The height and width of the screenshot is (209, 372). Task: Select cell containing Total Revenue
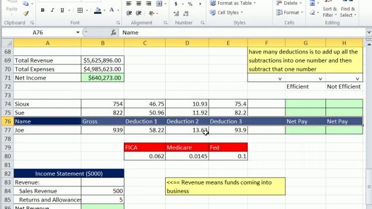pyautogui.click(x=48, y=60)
